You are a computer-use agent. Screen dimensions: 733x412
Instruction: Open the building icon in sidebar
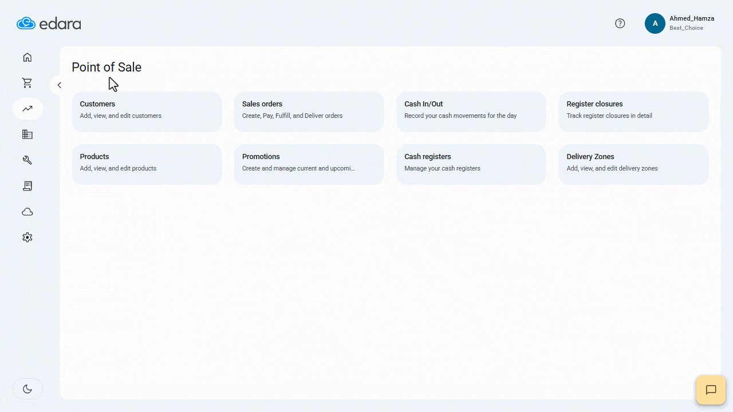(27, 134)
